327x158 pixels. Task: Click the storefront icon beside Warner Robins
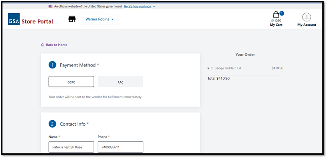coord(72,19)
